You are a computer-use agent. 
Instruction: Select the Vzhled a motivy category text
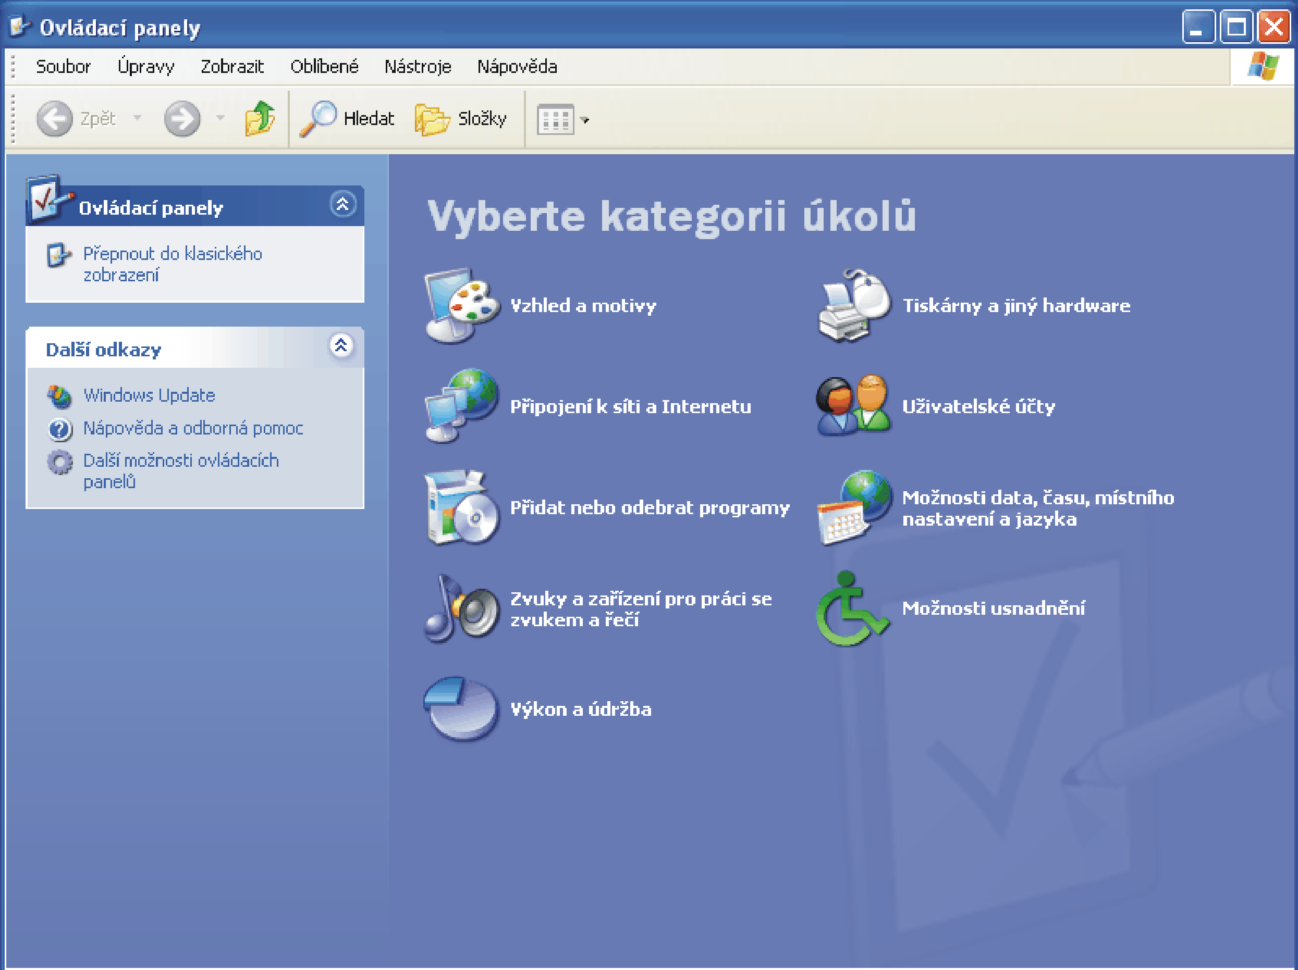point(583,306)
